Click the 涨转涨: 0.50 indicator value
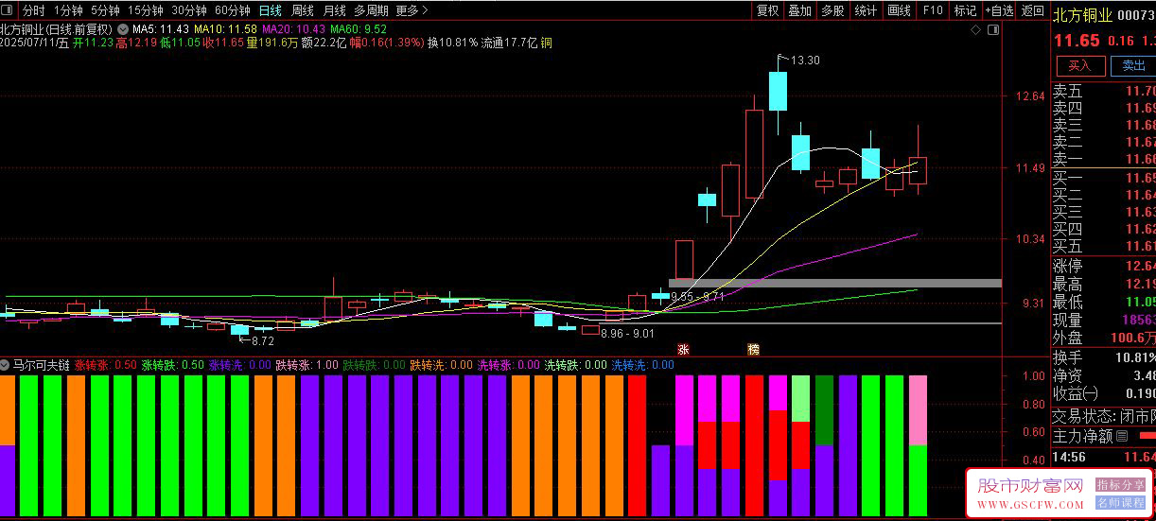This screenshot has width=1156, height=521. tap(105, 364)
